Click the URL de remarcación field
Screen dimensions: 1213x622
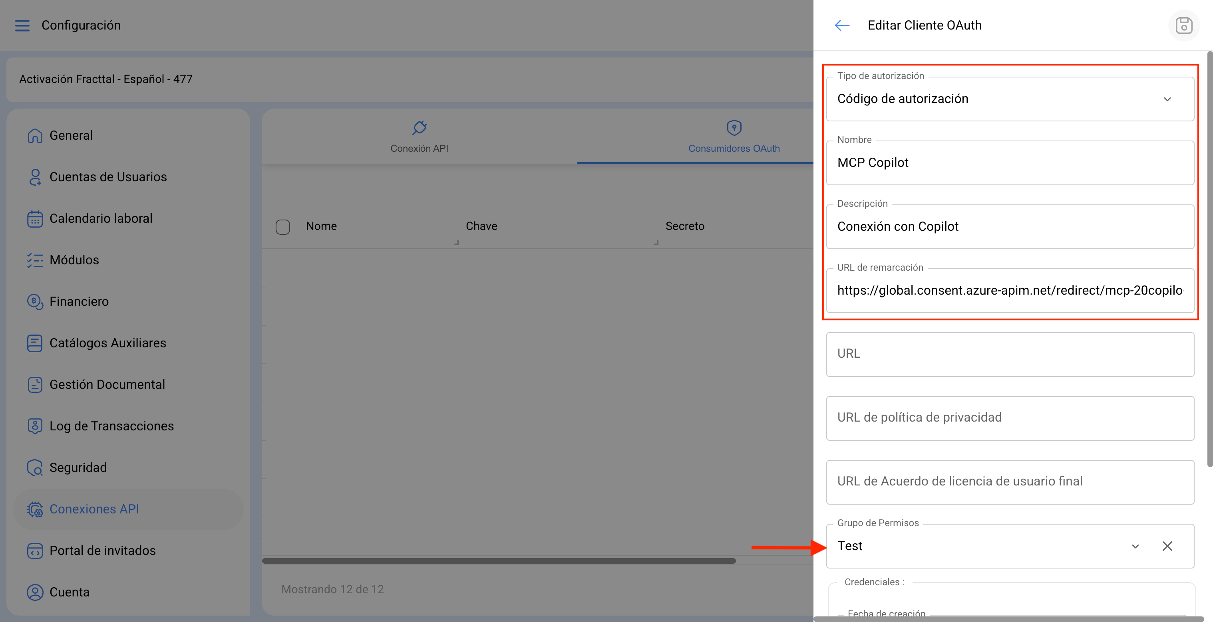1010,290
